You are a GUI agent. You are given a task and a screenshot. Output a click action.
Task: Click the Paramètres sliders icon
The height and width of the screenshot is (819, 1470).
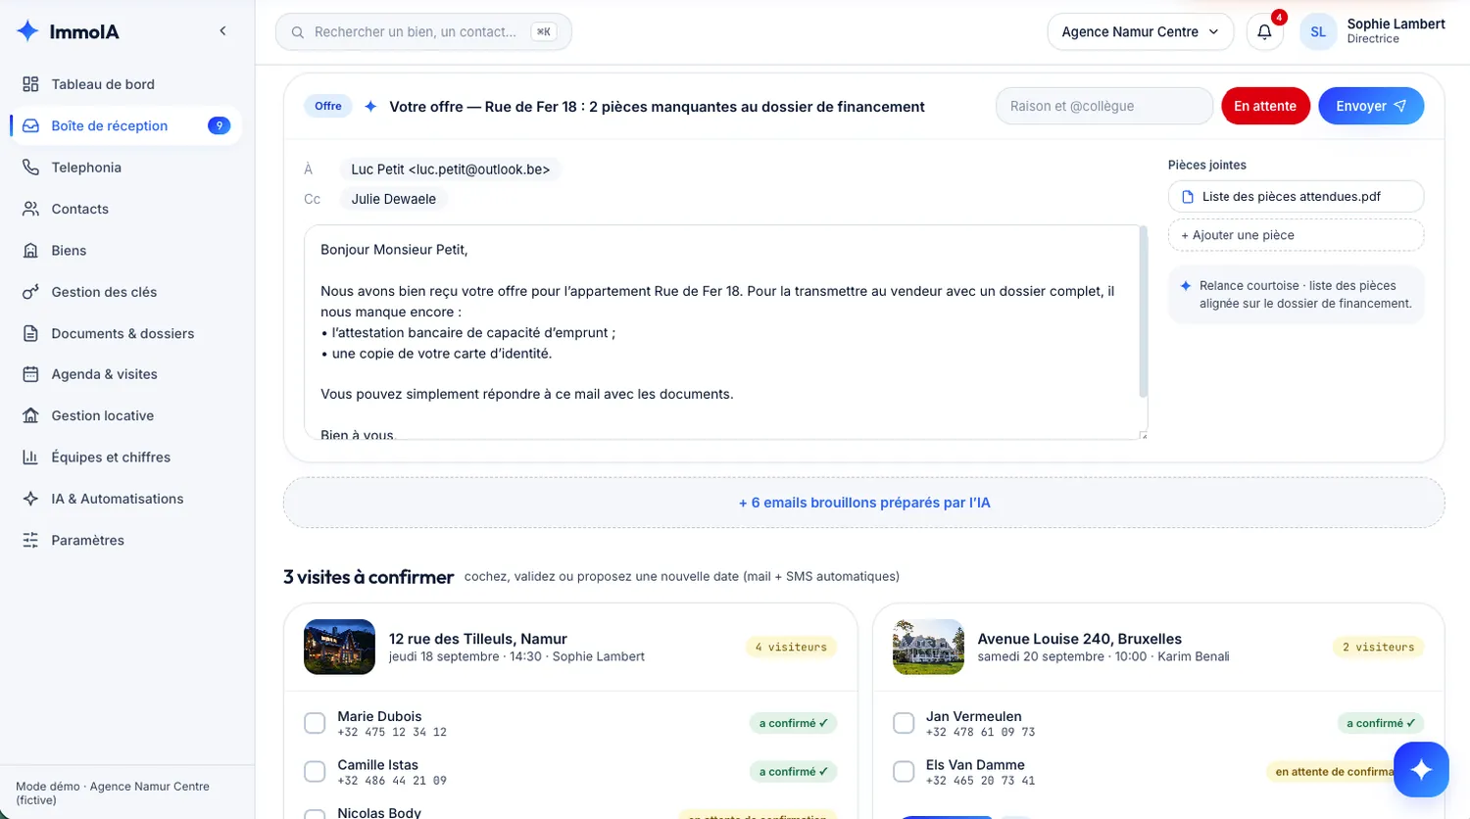click(x=31, y=540)
